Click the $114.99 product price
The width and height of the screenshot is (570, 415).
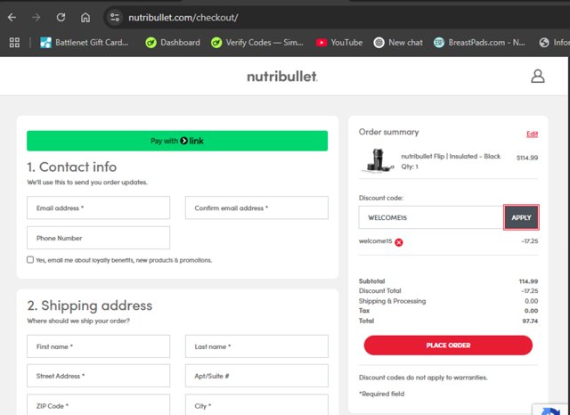click(527, 158)
